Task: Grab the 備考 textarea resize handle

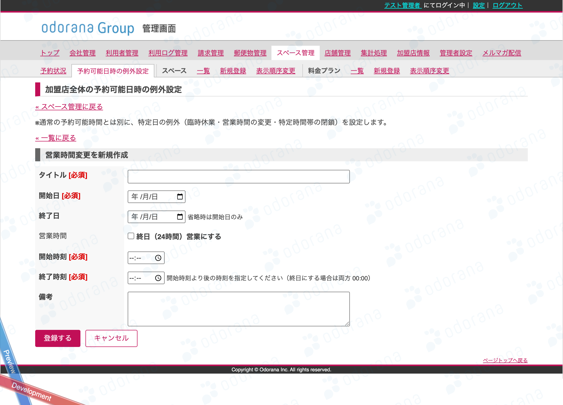Action: [x=347, y=324]
